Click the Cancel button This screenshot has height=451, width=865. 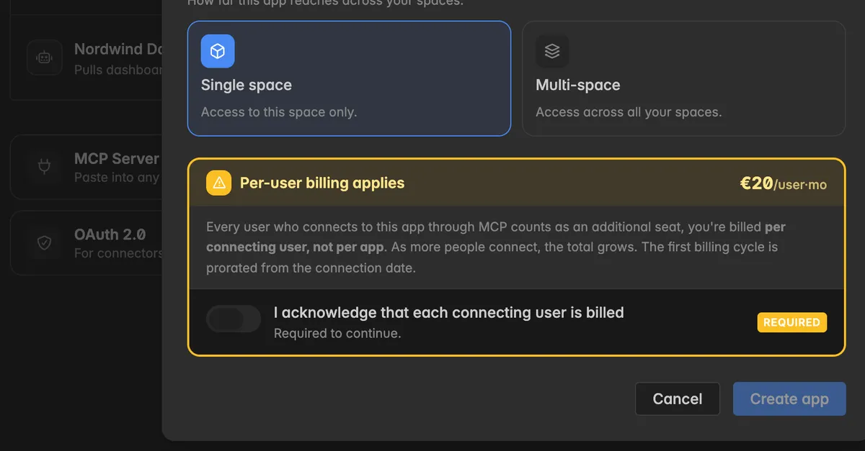[x=678, y=398]
